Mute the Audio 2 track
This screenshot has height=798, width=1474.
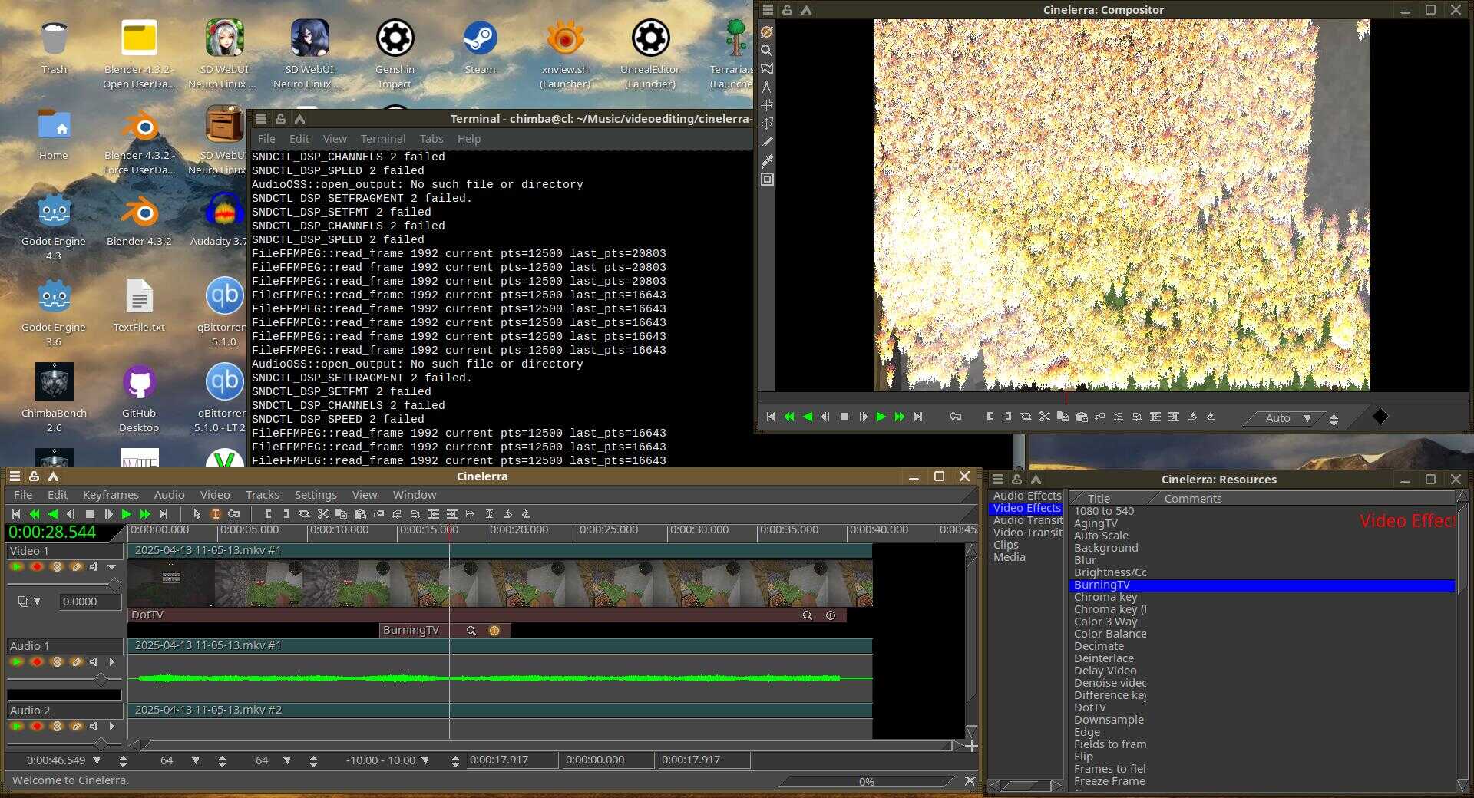(x=94, y=727)
